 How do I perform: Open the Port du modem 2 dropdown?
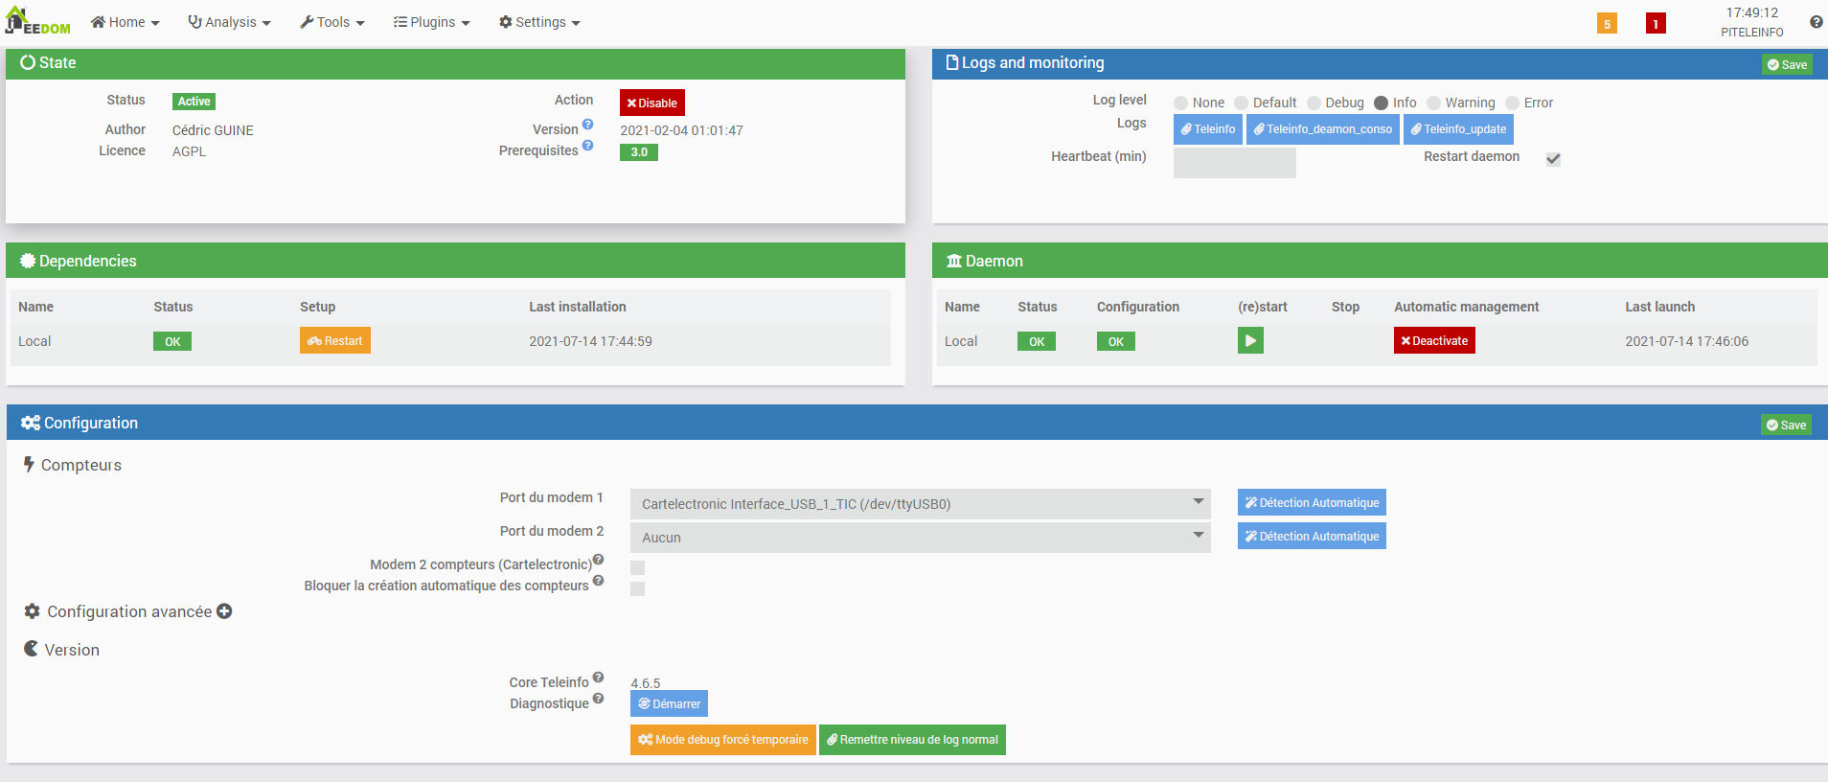coord(920,538)
